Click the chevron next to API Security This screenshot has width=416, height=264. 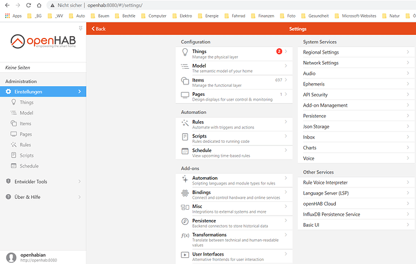(408, 95)
